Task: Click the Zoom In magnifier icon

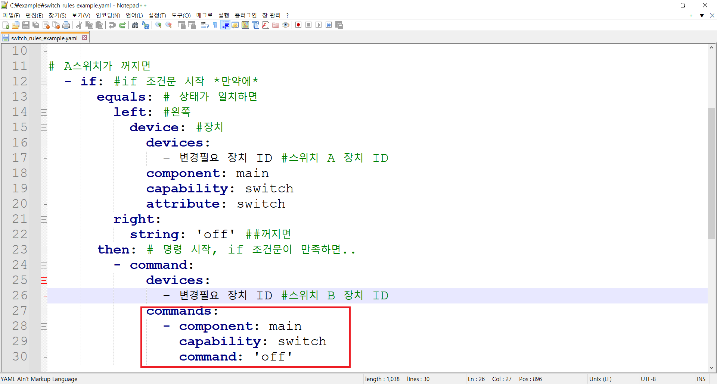Action: [x=159, y=25]
